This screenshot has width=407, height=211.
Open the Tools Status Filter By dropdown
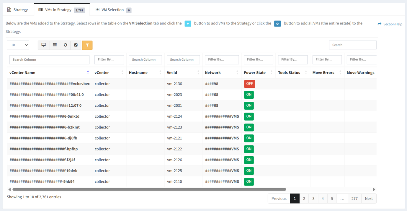[x=293, y=59]
